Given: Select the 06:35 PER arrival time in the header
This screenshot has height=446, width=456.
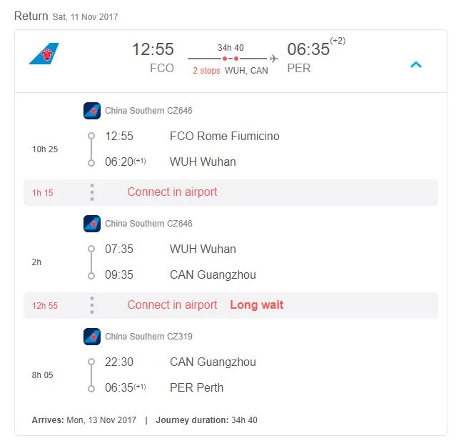Looking at the screenshot, I should coord(308,49).
